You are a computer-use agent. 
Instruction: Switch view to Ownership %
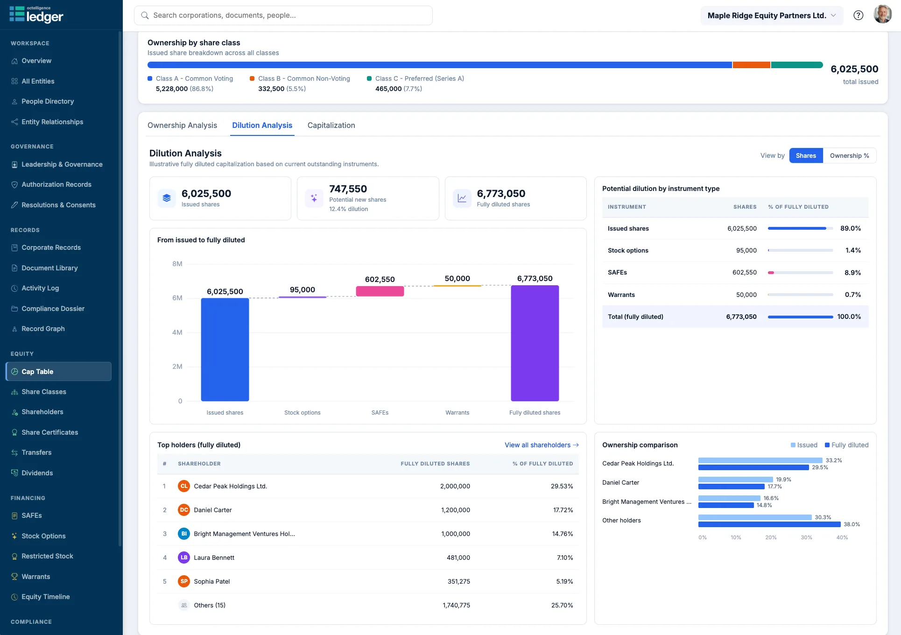point(849,155)
